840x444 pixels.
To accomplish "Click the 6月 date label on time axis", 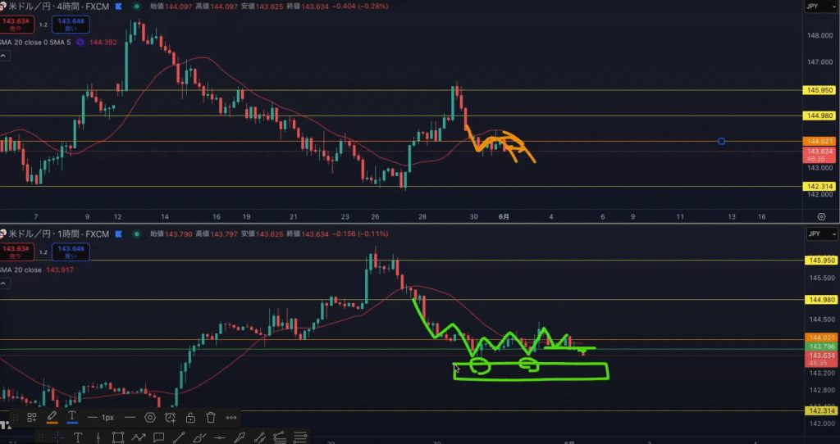I will tap(504, 217).
